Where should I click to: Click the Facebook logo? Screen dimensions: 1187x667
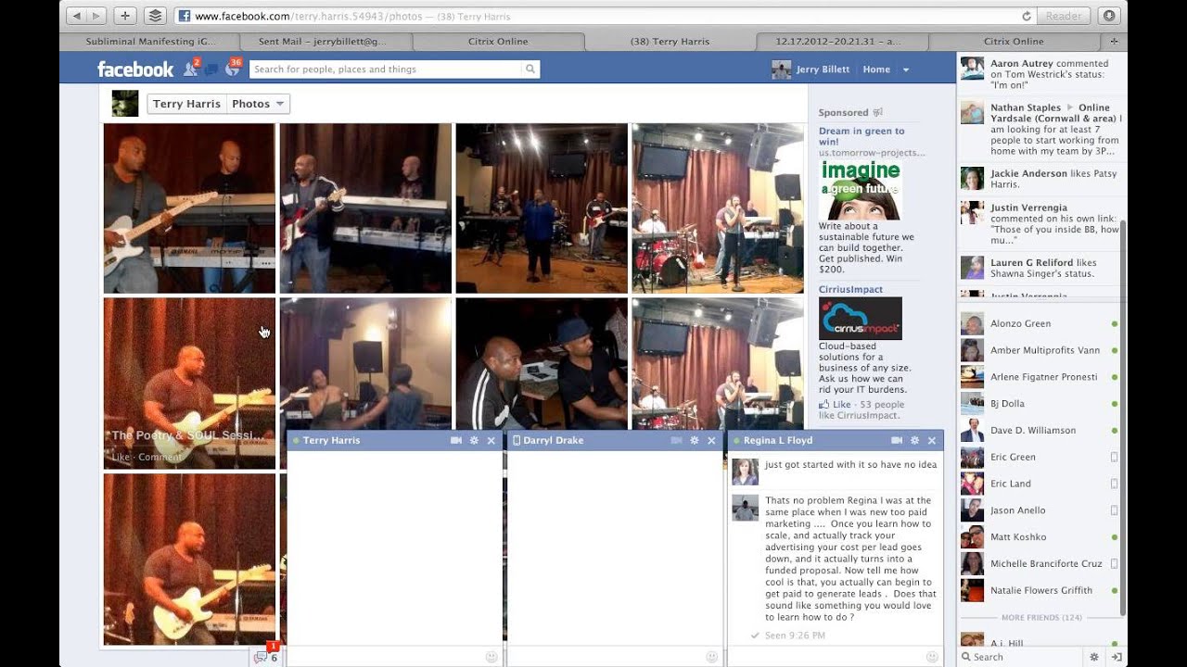coord(135,69)
